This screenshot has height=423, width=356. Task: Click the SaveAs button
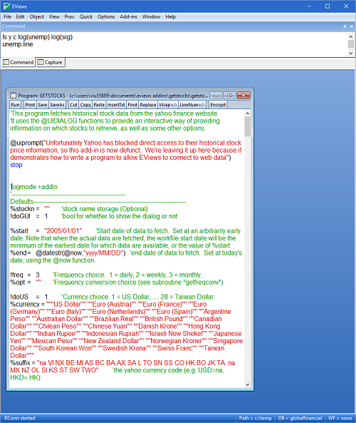(57, 105)
